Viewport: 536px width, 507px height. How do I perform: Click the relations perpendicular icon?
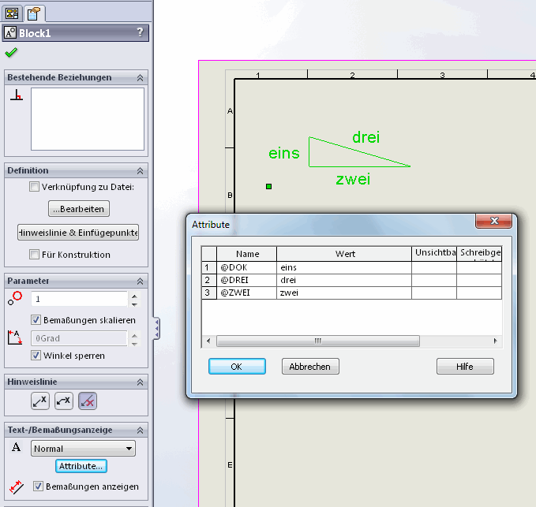pyautogui.click(x=17, y=95)
